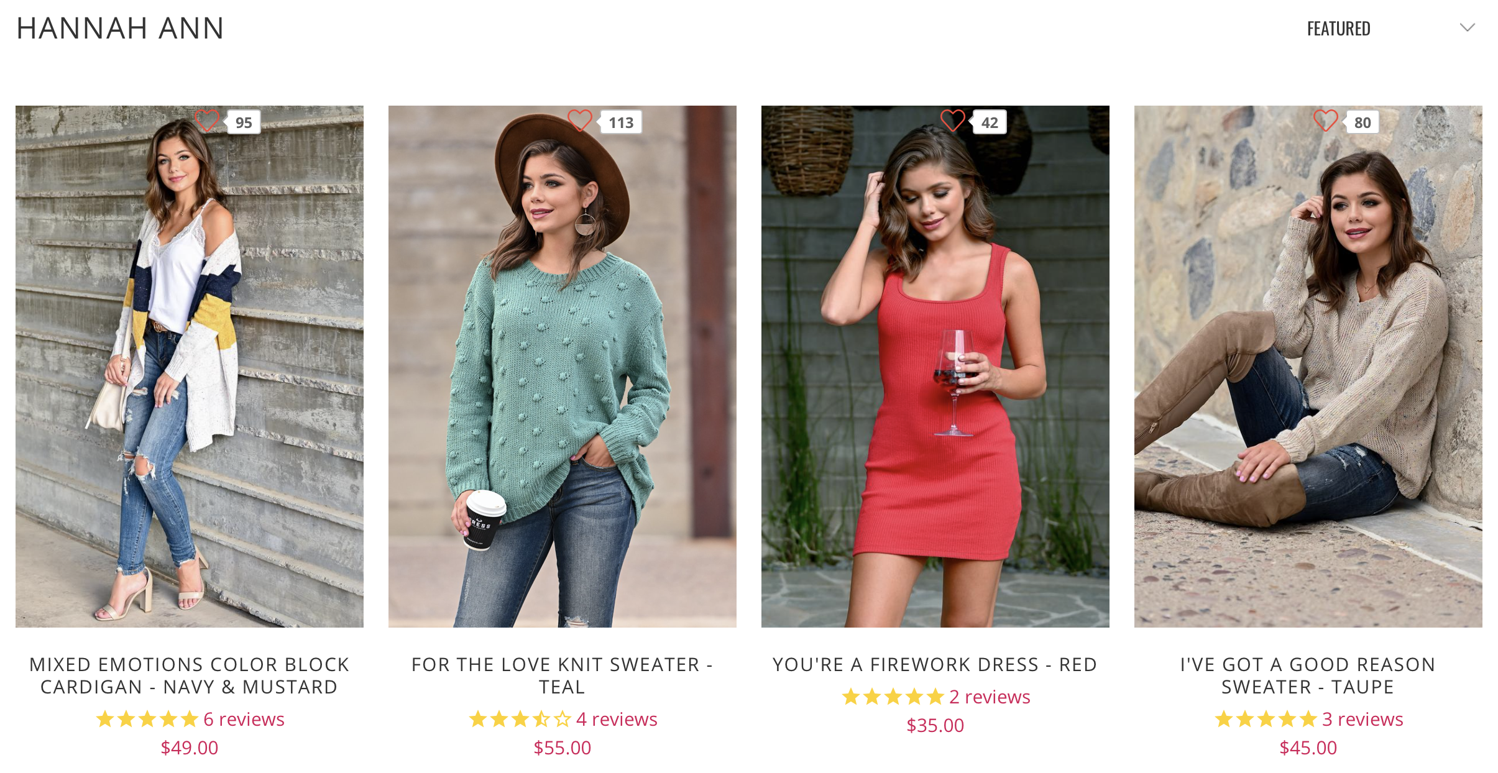The image size is (1498, 773).
Task: Click the 113 likes count badge
Action: pos(620,122)
